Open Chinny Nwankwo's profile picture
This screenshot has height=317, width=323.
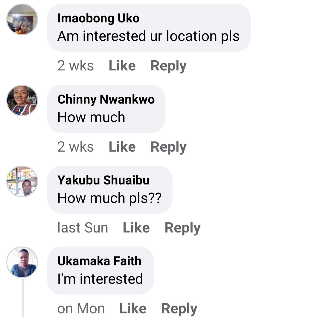coord(22,100)
